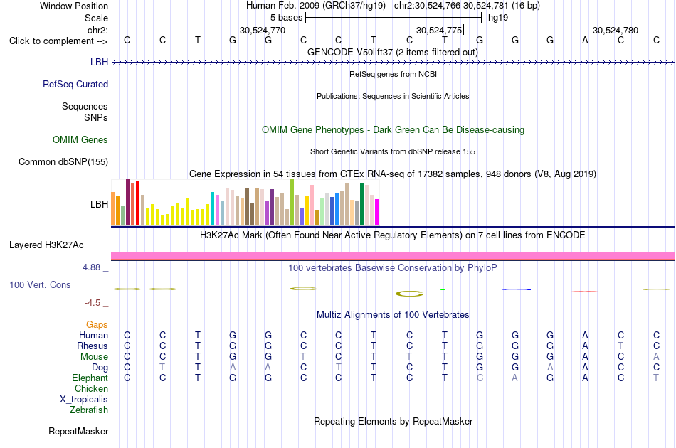Click the Sequences track label

click(85, 106)
